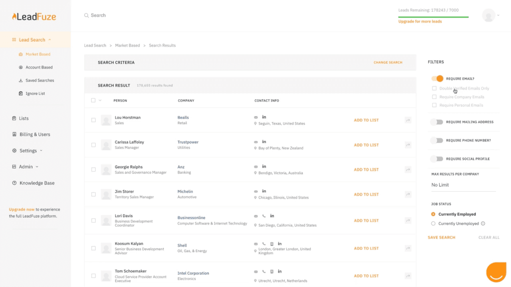Enable the Require Social Profile switch
This screenshot has height=287, width=511.
point(437,159)
